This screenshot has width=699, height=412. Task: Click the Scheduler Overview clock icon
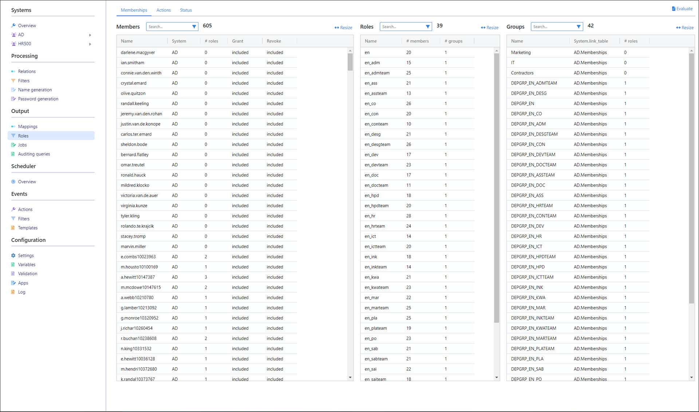point(13,182)
